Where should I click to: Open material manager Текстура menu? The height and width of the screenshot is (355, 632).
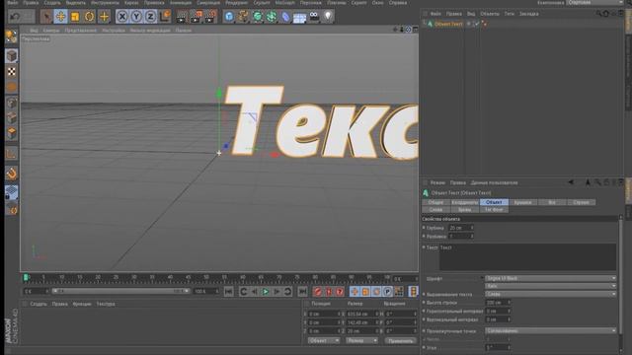(106, 304)
